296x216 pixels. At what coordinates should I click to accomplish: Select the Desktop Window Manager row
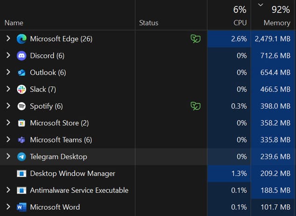click(x=147, y=174)
